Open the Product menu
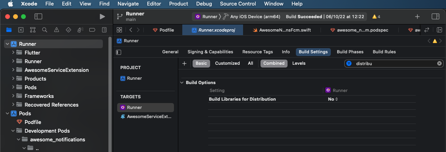The width and height of the screenshot is (446, 152). pos(178,4)
